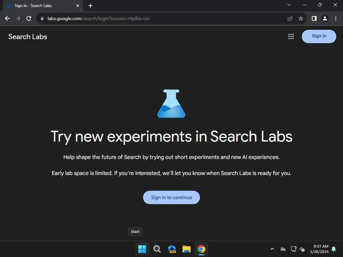The width and height of the screenshot is (343, 257).
Task: Click the Search Labs header logo text
Action: click(x=28, y=37)
